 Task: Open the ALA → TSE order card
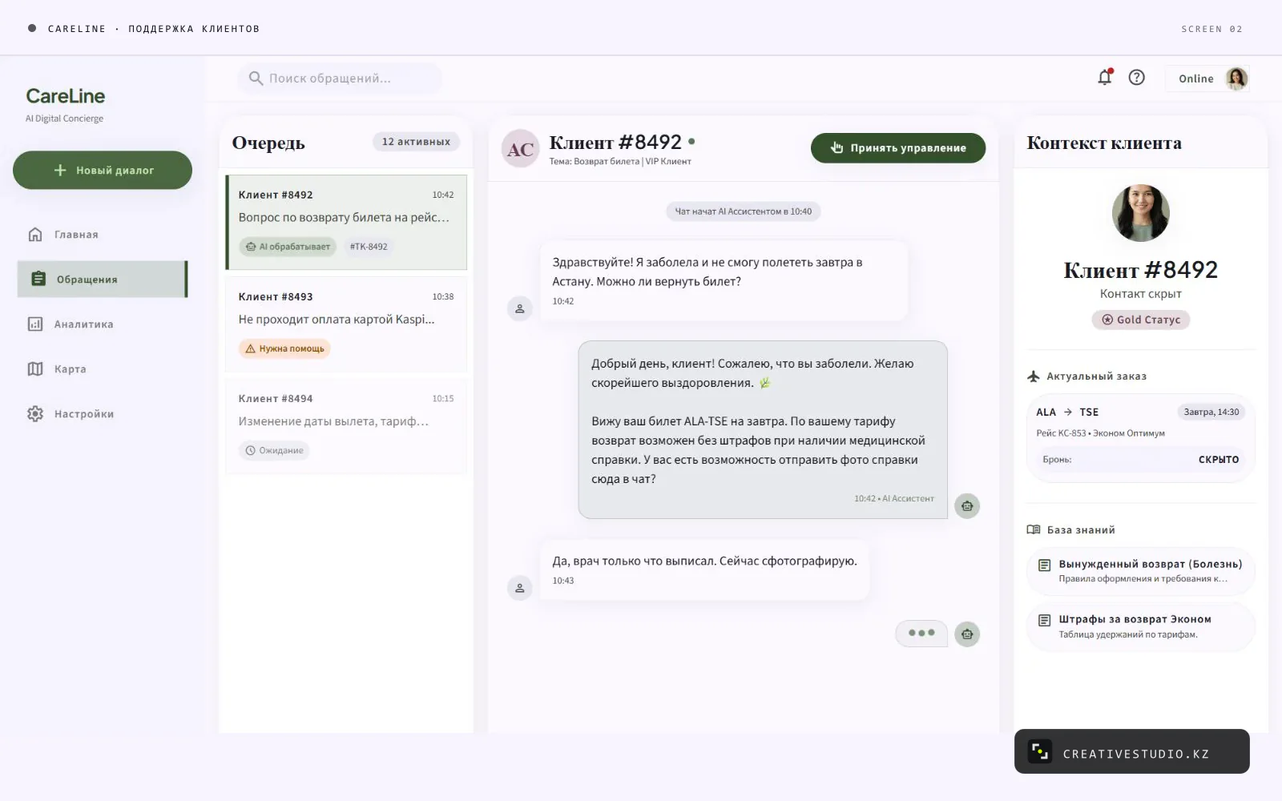[1140, 439]
